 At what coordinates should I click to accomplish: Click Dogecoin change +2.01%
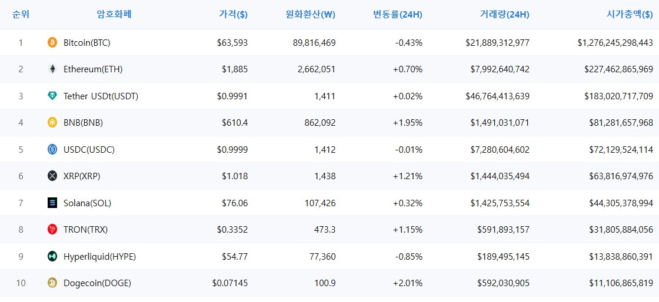(x=408, y=283)
